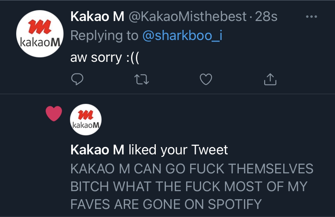Like the "aw sorry :((" tweet
Image resolution: width=335 pixels, height=217 pixels.
point(206,80)
